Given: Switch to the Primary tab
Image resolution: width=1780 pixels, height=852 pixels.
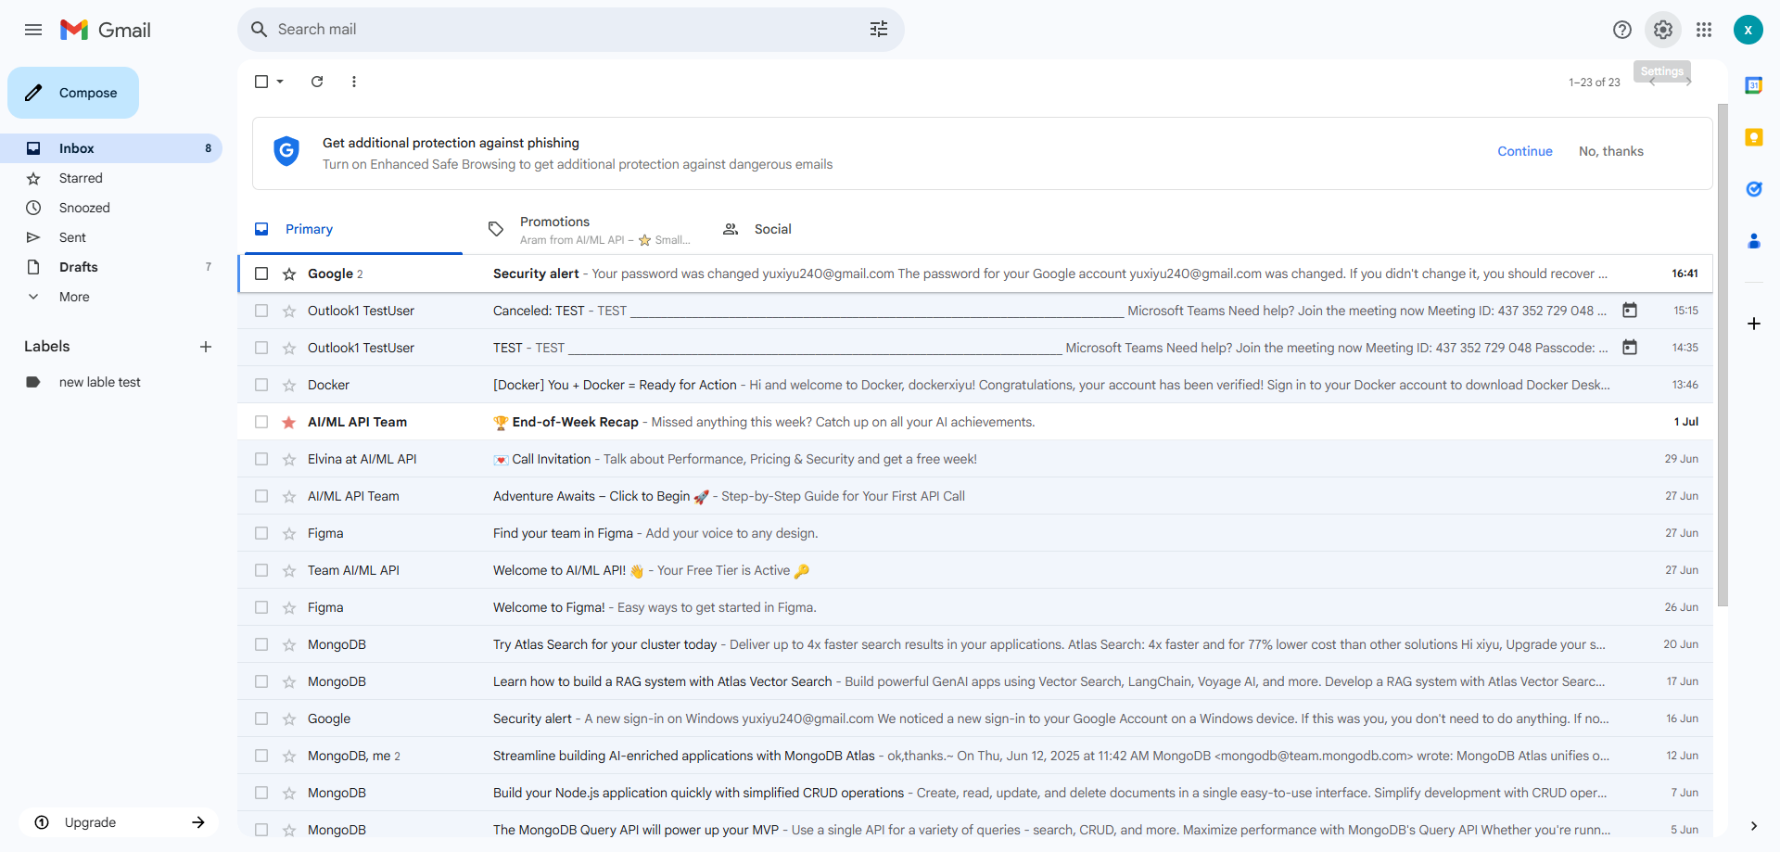Looking at the screenshot, I should pyautogui.click(x=352, y=229).
